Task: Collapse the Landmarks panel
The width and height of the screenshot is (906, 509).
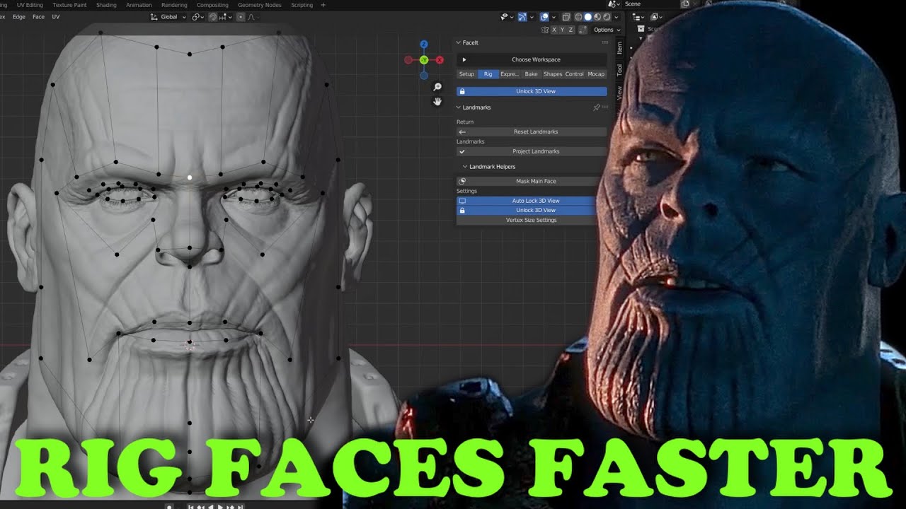Action: [x=459, y=107]
